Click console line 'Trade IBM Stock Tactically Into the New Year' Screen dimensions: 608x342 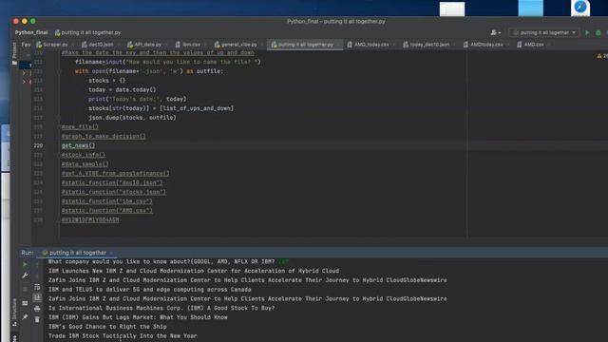click(x=123, y=335)
